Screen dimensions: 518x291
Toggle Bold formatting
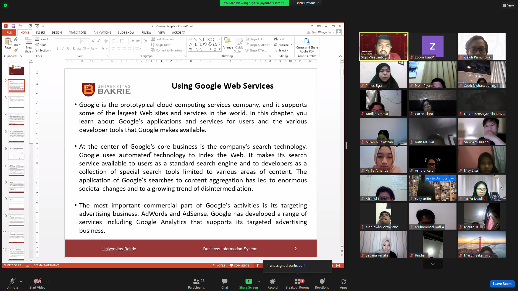[57, 48]
